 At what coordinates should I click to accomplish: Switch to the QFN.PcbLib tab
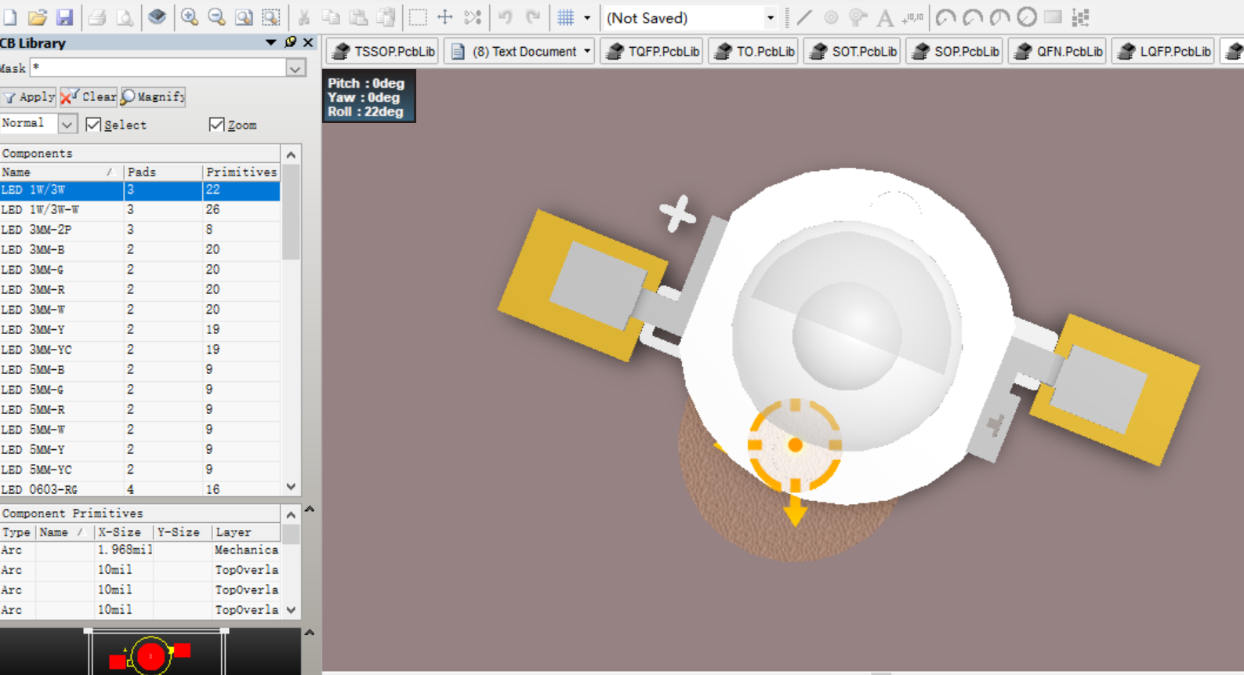tap(1058, 51)
